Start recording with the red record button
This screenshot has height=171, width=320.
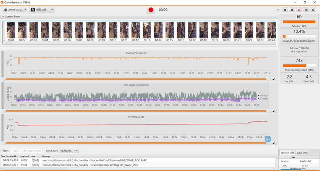click(151, 10)
